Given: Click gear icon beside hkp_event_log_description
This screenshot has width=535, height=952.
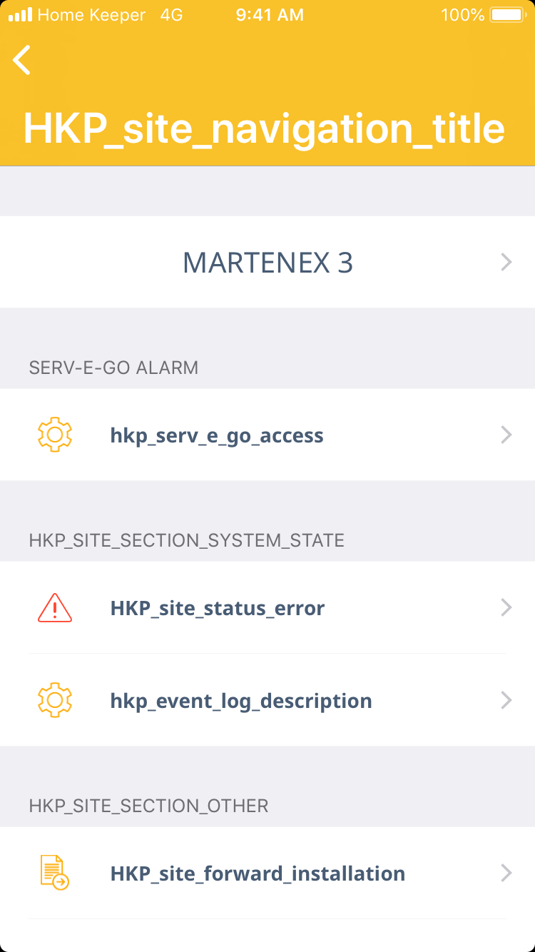Looking at the screenshot, I should (55, 701).
